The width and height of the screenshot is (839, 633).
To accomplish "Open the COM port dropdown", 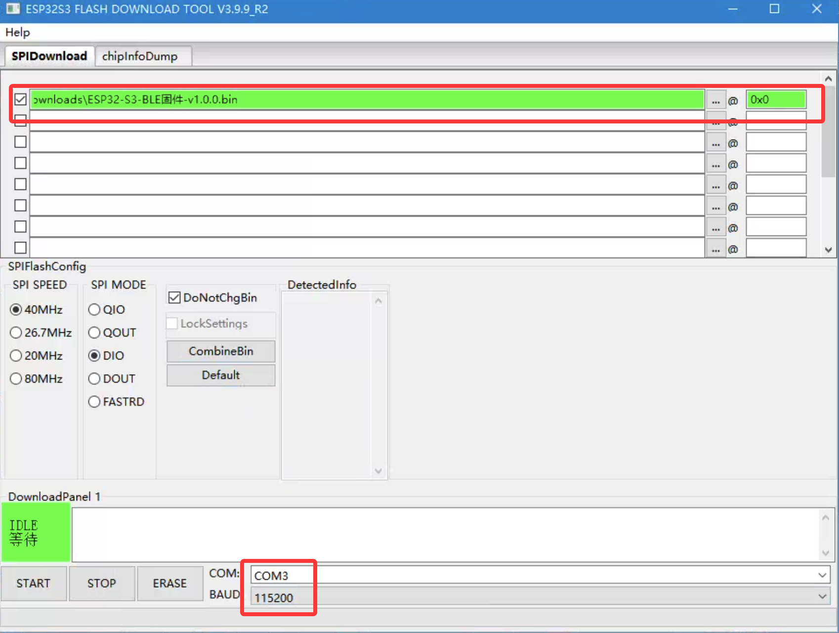I will (x=822, y=575).
